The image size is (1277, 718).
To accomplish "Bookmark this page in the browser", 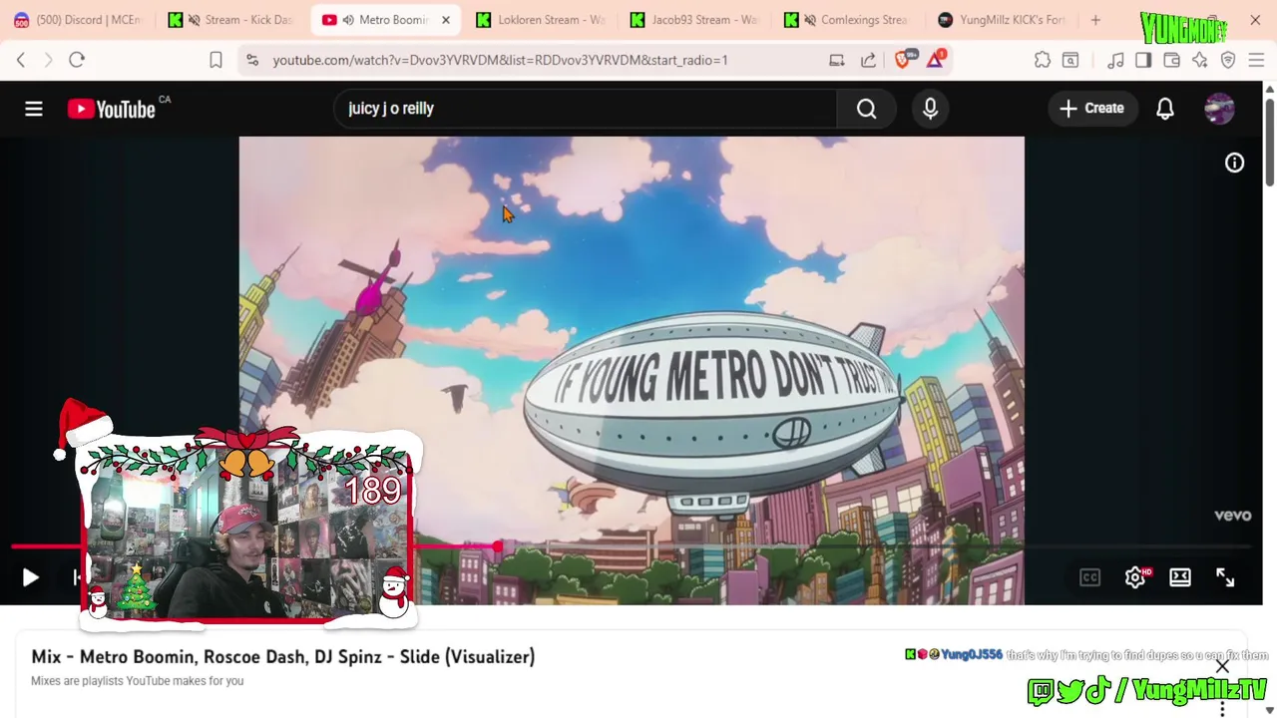I will 215,60.
